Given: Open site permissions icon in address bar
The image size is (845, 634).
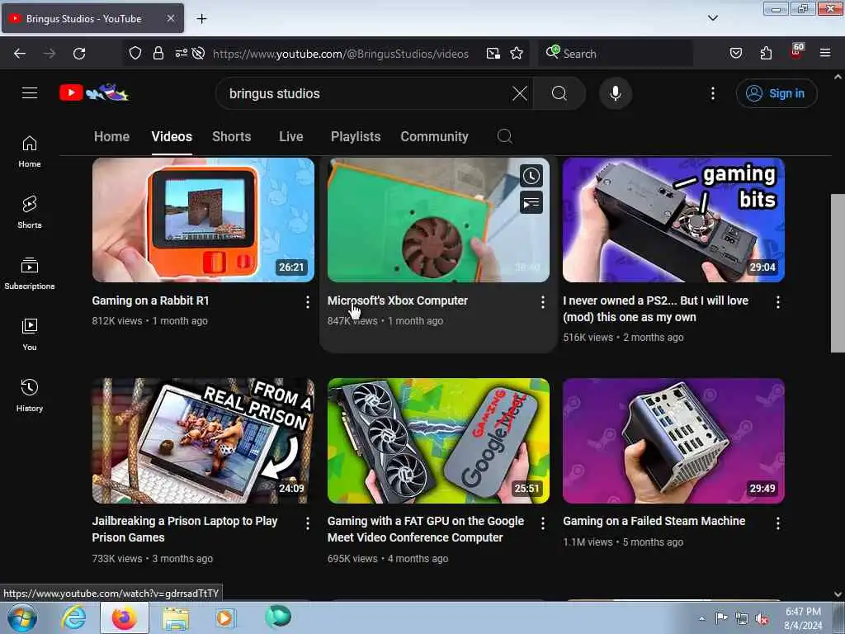Looking at the screenshot, I should click(181, 54).
